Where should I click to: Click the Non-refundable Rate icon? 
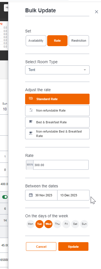(x=31, y=110)
